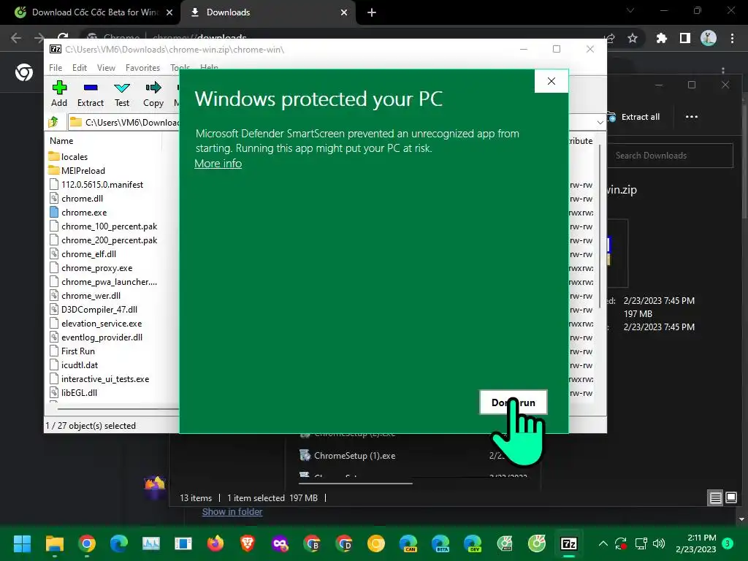Close the SmartScreen dialog with the X
Image resolution: width=748 pixels, height=561 pixels.
(551, 81)
